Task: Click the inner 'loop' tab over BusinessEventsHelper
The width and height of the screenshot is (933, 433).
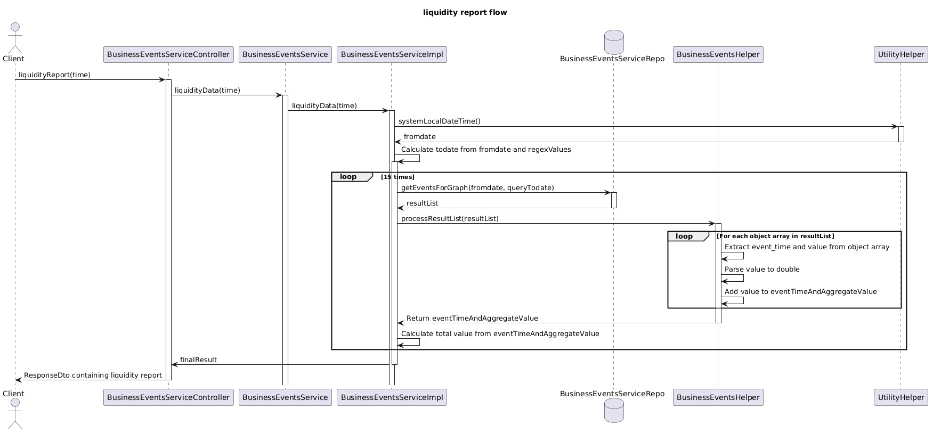Action: [688, 236]
